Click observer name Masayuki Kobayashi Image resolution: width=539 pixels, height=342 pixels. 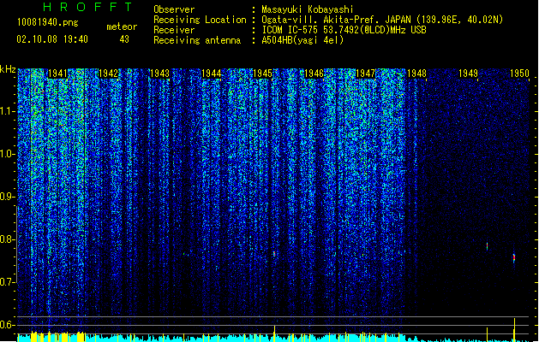click(308, 9)
